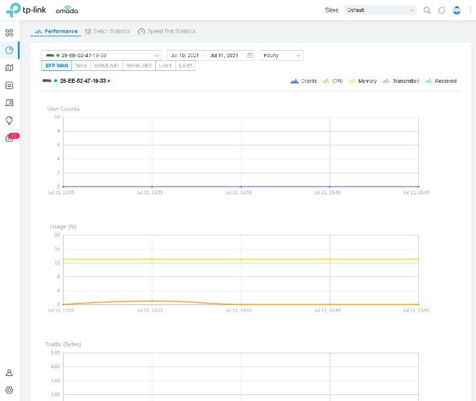Open the Map sidebar icon
Image resolution: width=476 pixels, height=401 pixels.
pyautogui.click(x=10, y=68)
